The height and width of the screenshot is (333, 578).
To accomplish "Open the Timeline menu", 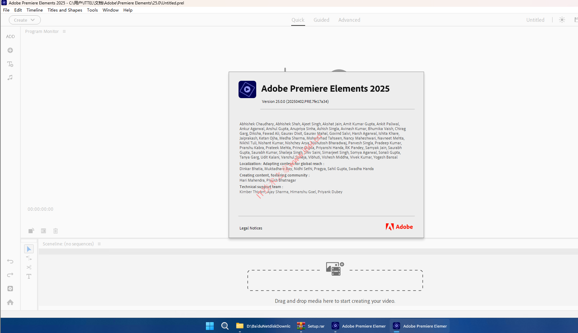I will click(35, 10).
